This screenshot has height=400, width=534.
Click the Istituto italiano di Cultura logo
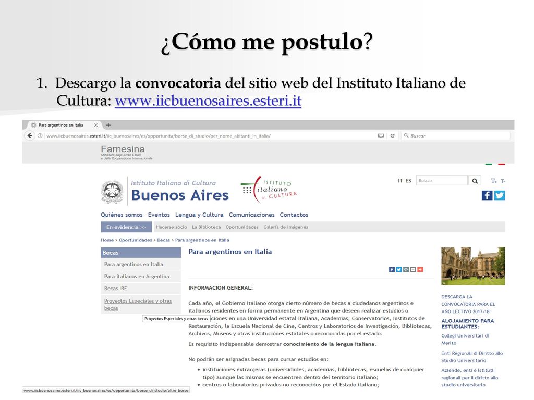269,190
